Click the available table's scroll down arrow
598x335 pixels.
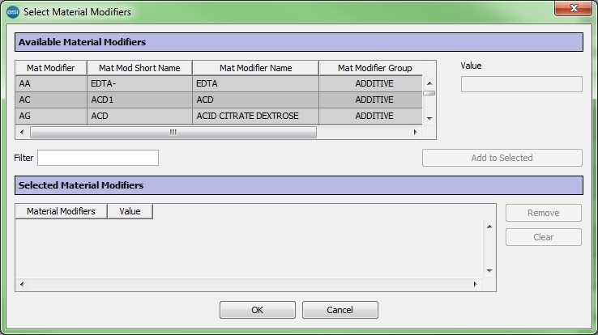pos(429,119)
